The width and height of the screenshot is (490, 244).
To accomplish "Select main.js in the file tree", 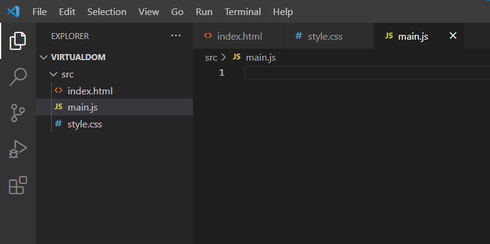I will 114,107.
